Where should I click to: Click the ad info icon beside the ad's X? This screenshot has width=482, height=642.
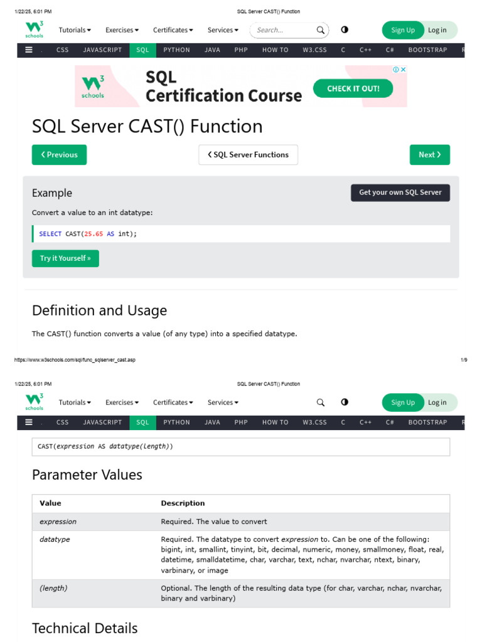396,70
